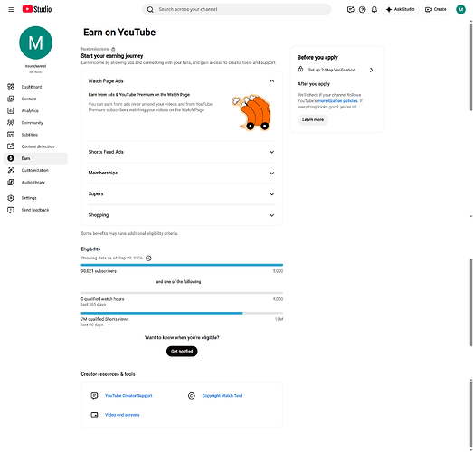Click the Analytics sidebar icon
473x452 pixels.
[11, 110]
